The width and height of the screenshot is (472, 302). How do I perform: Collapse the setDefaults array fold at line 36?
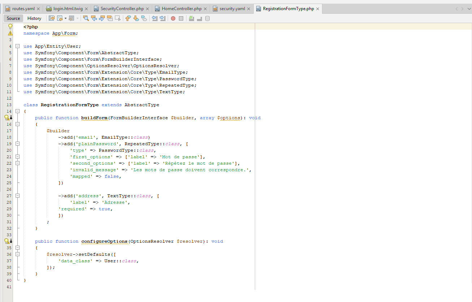[17, 254]
